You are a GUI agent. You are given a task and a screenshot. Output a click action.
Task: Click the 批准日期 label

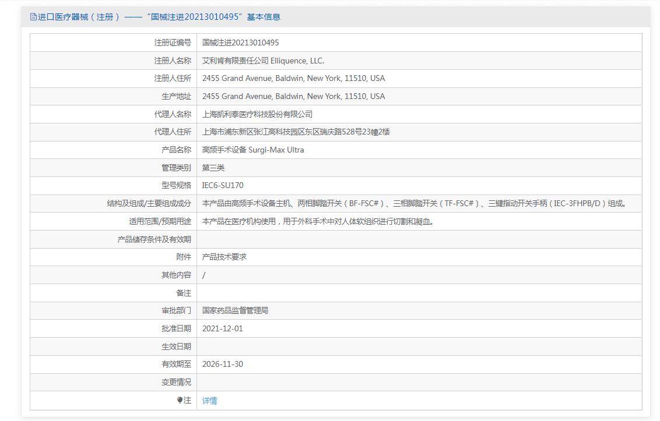[x=176, y=328]
